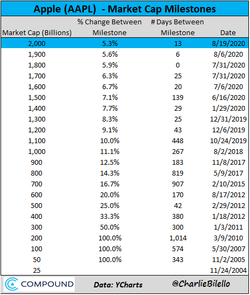Select the 139 days cell
The height and width of the screenshot is (295, 250).
tap(177, 98)
